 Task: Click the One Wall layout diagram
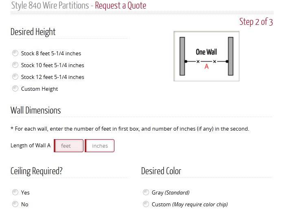click(206, 56)
